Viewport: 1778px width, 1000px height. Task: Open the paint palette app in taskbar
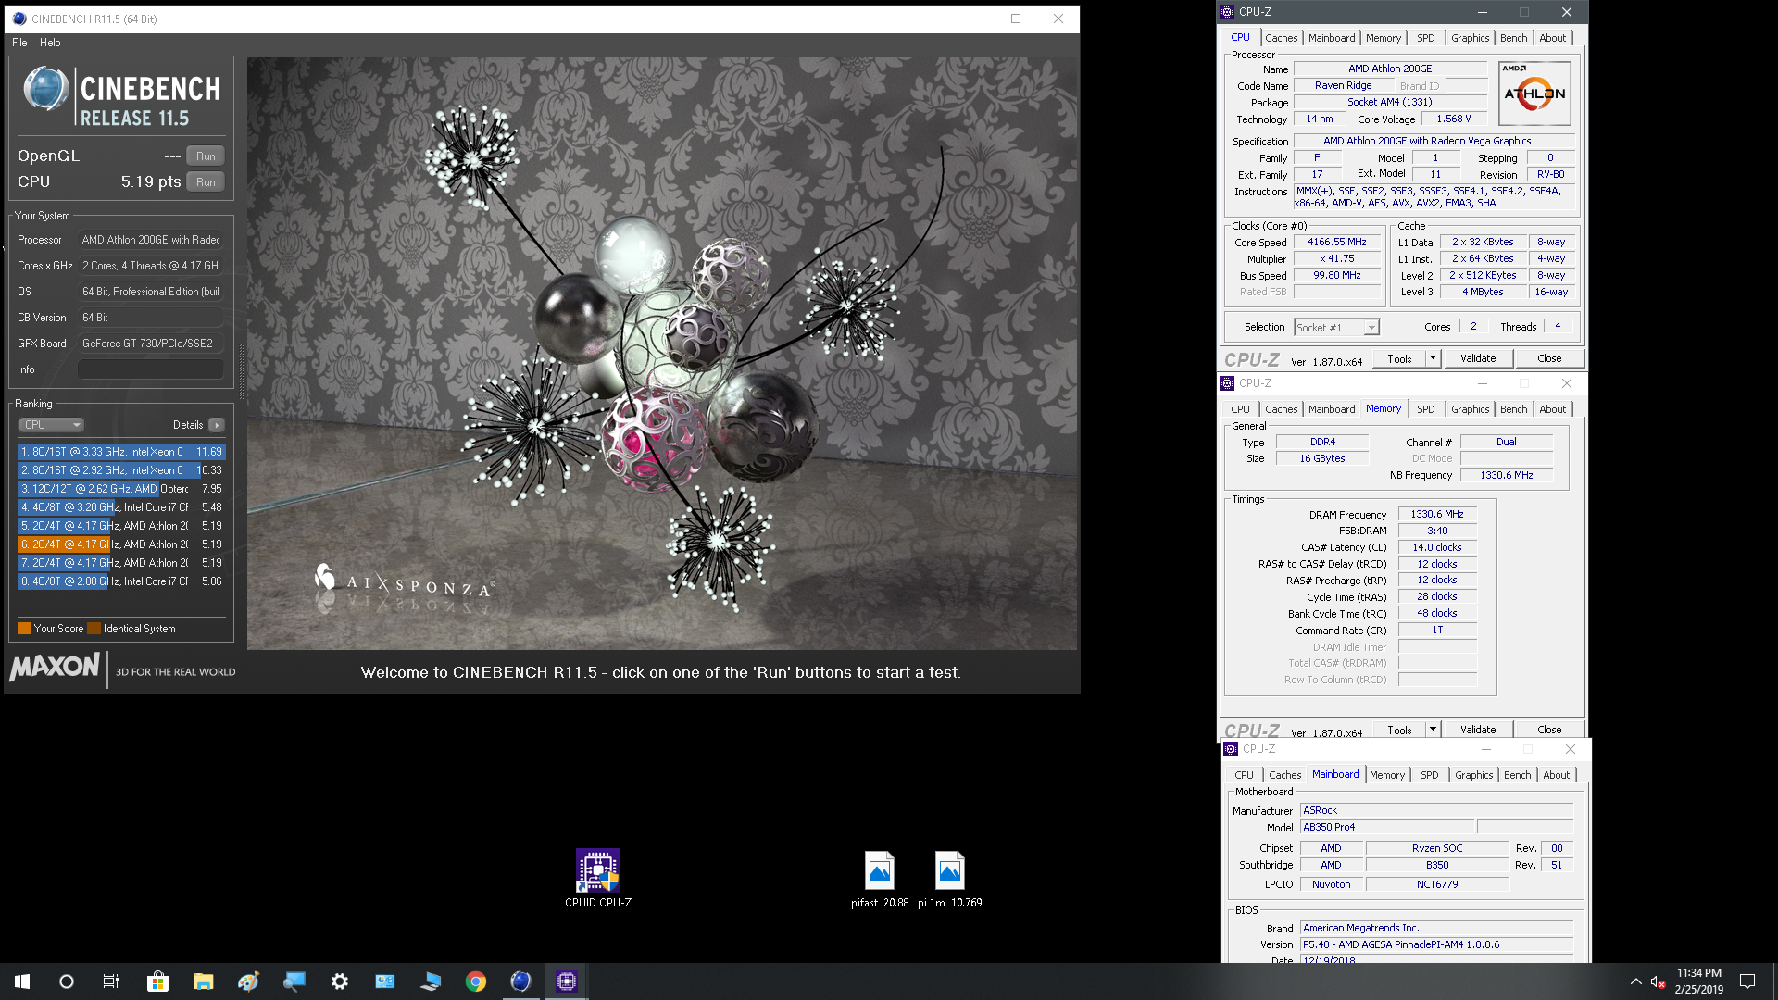tap(248, 981)
